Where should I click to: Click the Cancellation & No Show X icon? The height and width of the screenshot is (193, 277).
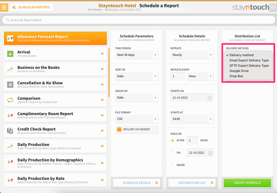coord(10,84)
